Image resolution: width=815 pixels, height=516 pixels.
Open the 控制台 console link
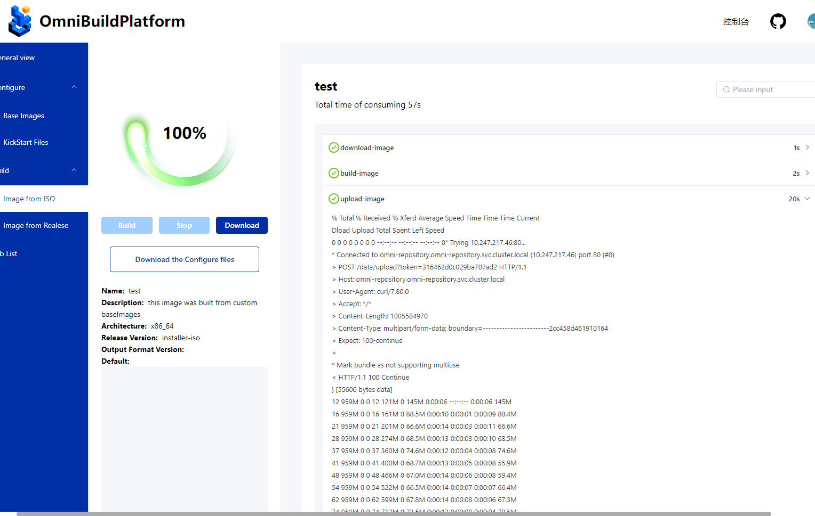[x=736, y=22]
